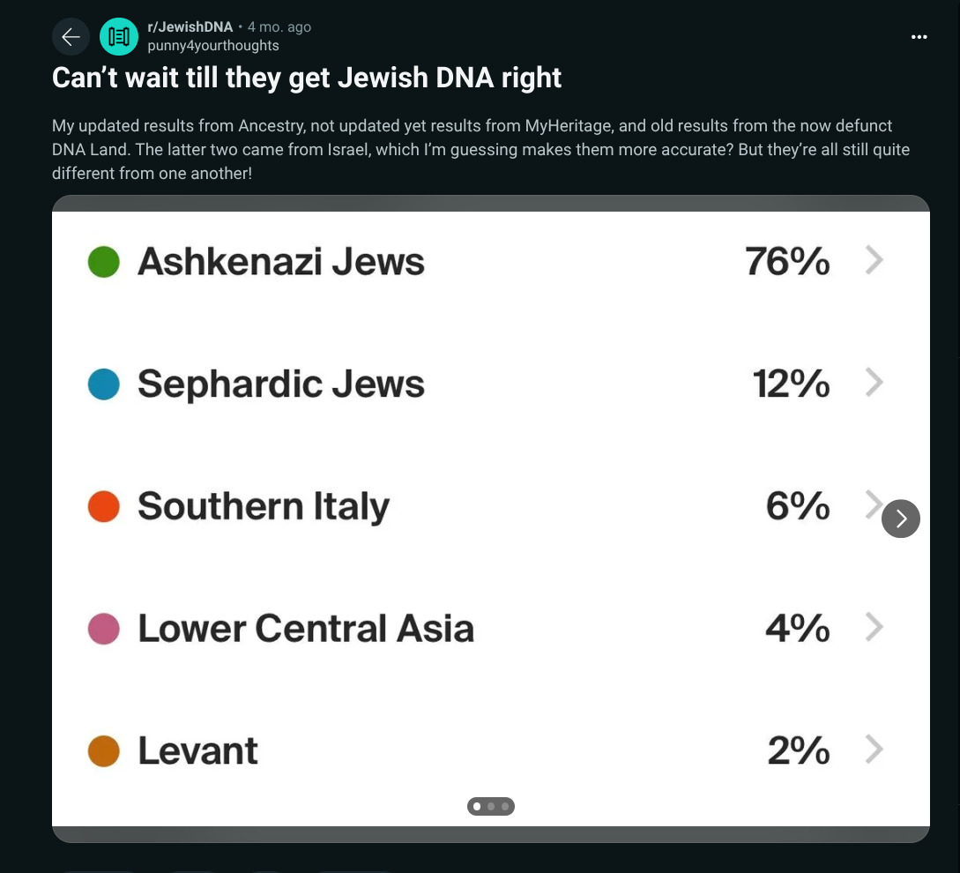Click the pink dot beside Lower Central Asia
This screenshot has width=960, height=873.
[x=104, y=629]
